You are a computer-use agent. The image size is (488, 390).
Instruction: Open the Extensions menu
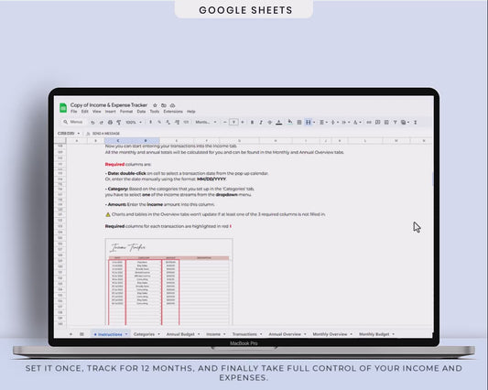point(173,112)
